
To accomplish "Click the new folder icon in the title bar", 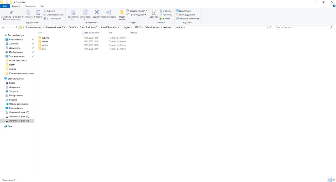I will pyautogui.click(x=11, y=2).
